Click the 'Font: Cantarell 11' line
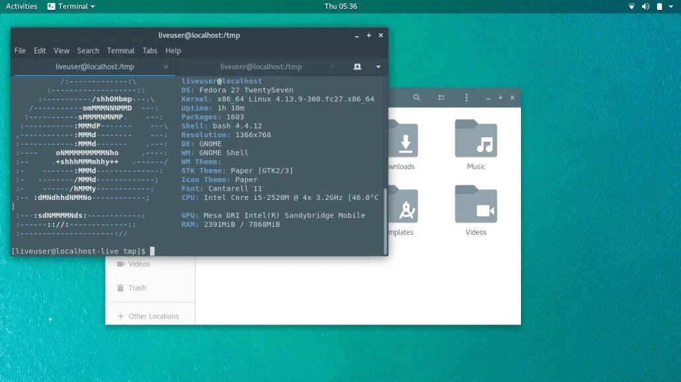This screenshot has height=382, width=681. pos(221,189)
